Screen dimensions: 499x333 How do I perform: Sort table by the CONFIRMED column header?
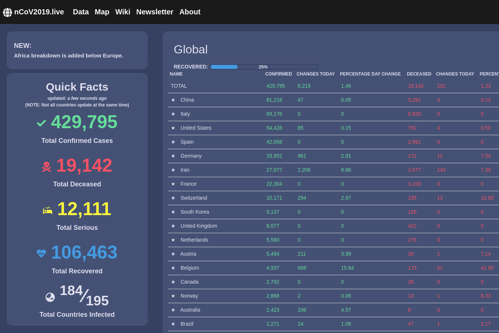point(278,74)
